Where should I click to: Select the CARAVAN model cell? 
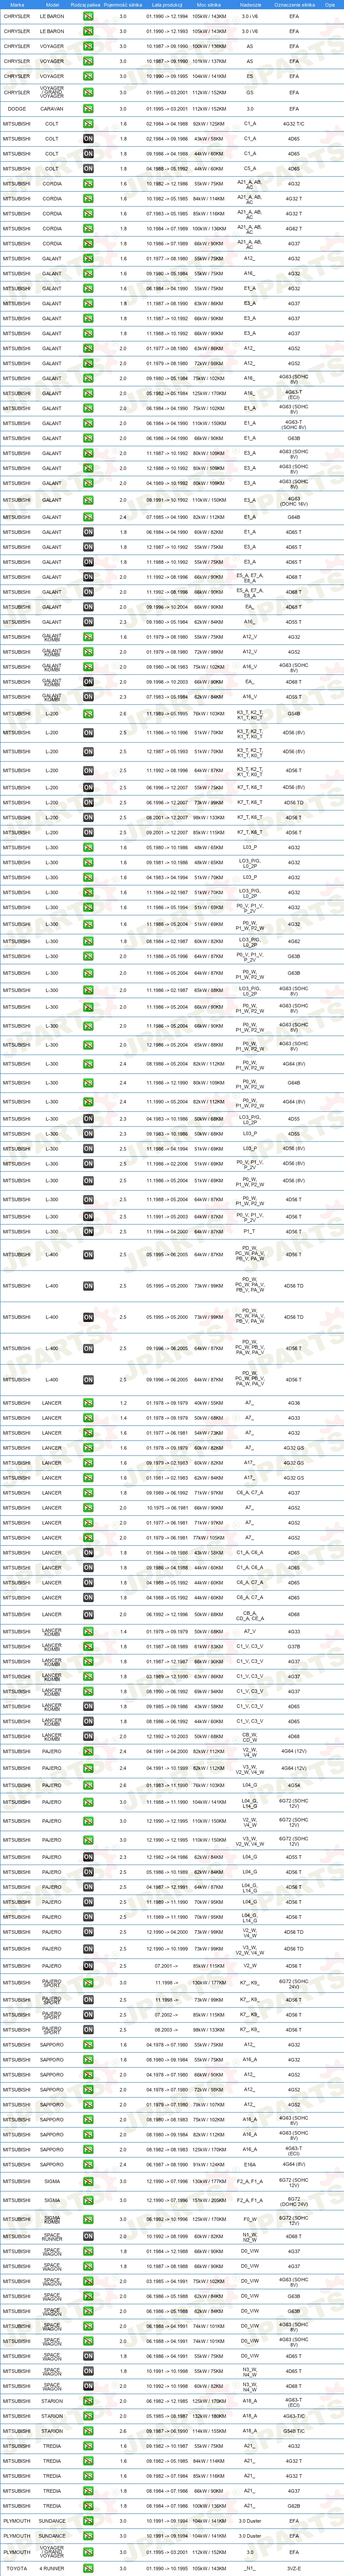(x=52, y=108)
